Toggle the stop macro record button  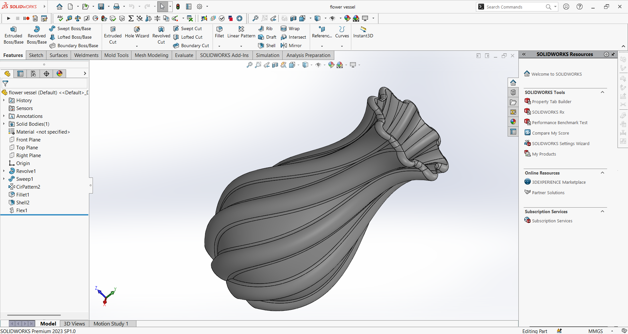click(18, 18)
